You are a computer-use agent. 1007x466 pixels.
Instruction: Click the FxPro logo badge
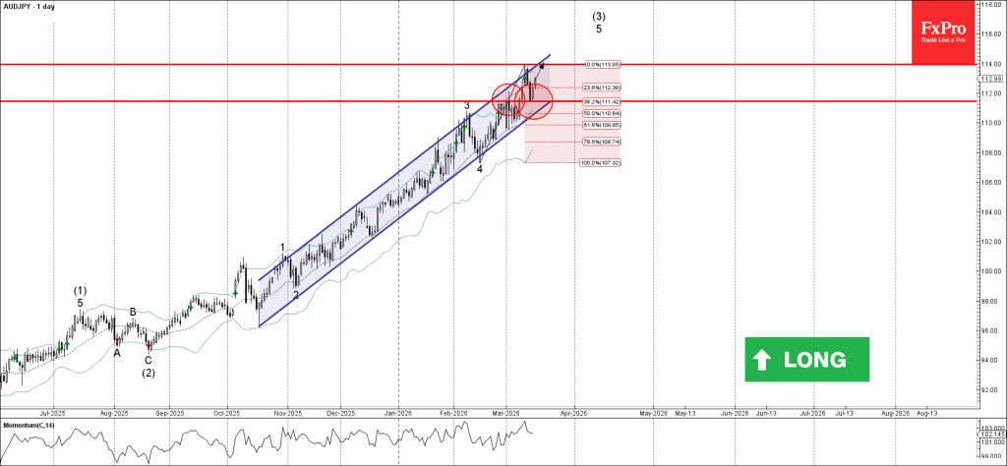pos(943,32)
